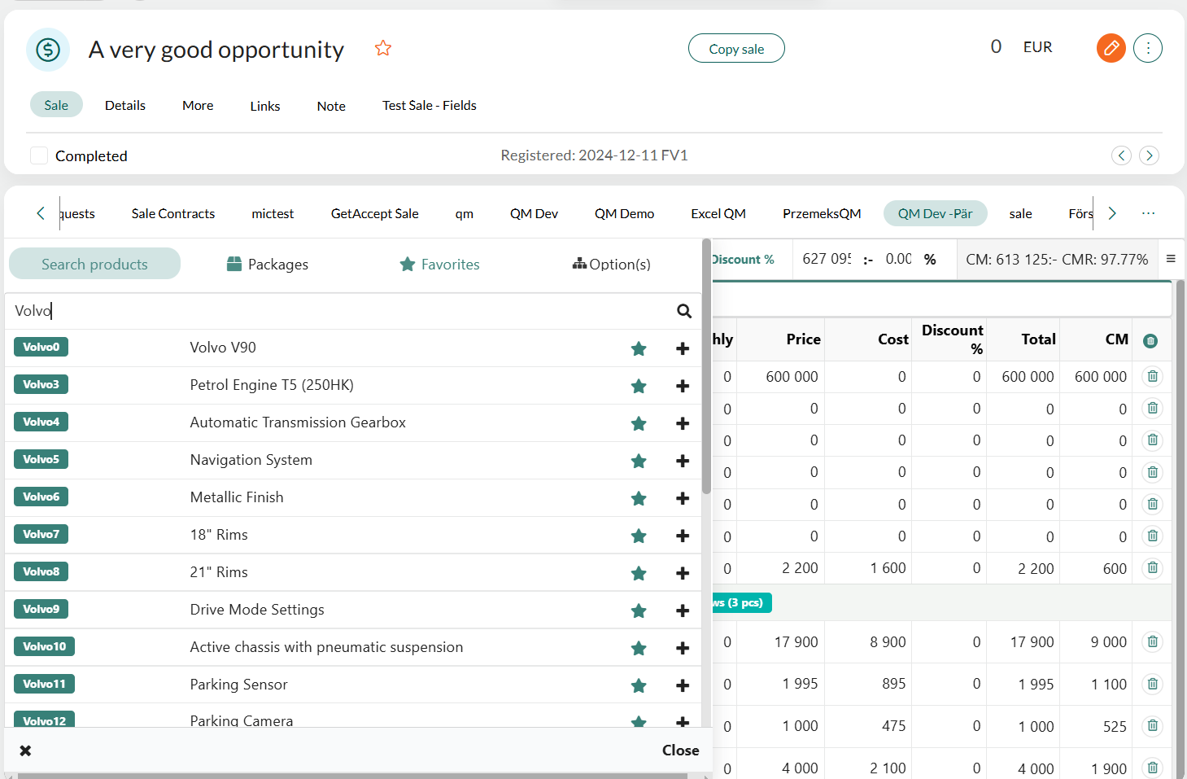Delete the 1 995 price row

pos(1153,684)
